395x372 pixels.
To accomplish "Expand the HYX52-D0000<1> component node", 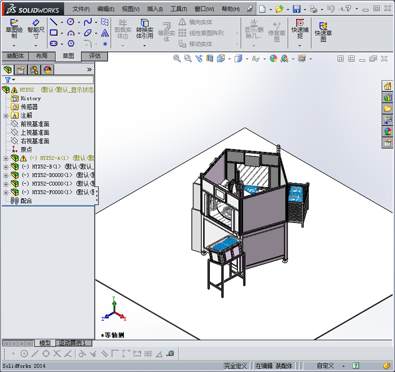I will [6, 176].
